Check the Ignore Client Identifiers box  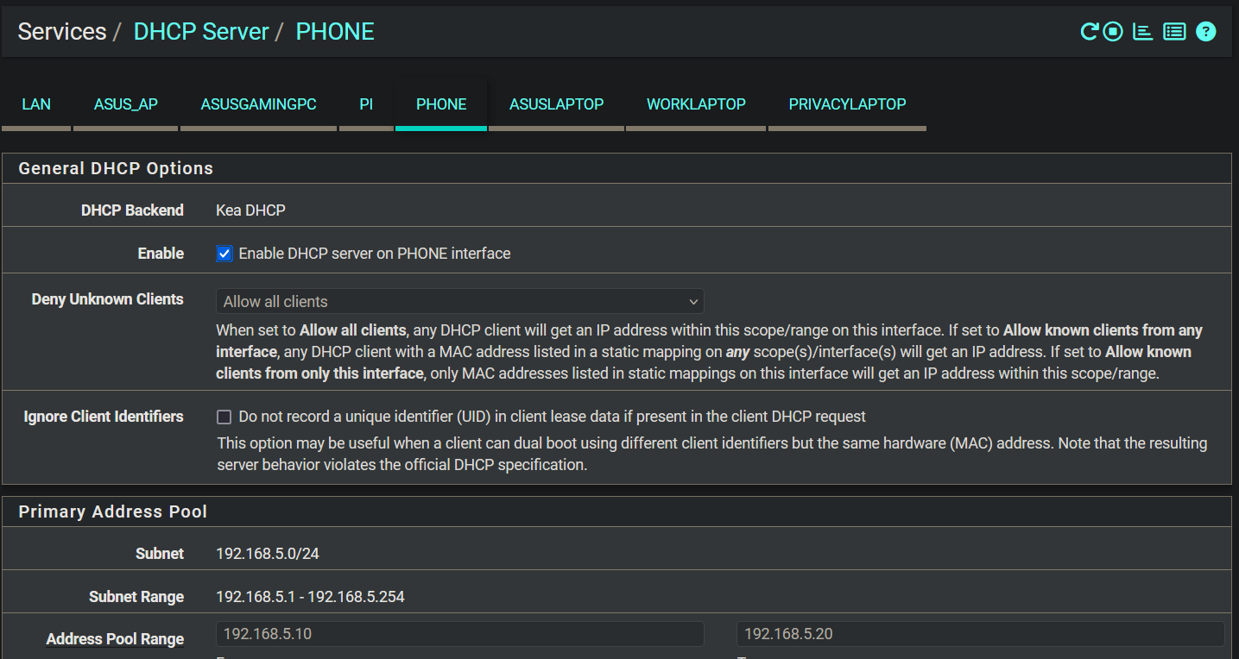pos(224,417)
